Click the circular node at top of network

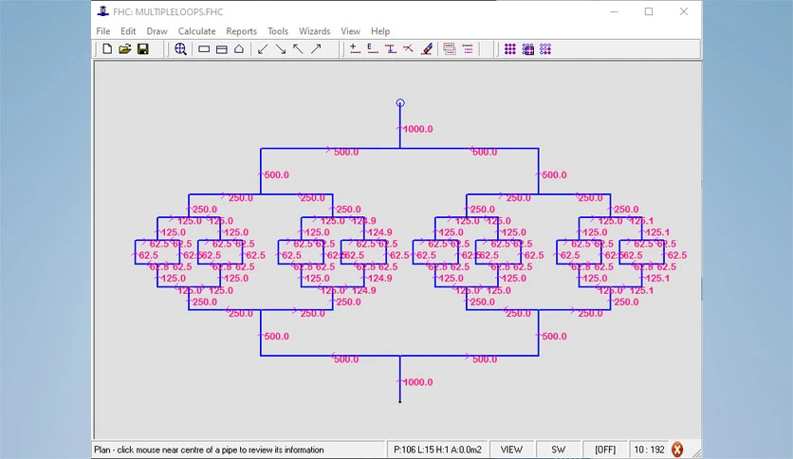click(400, 103)
